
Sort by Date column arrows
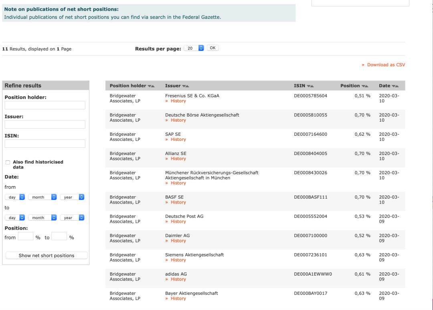395,86
